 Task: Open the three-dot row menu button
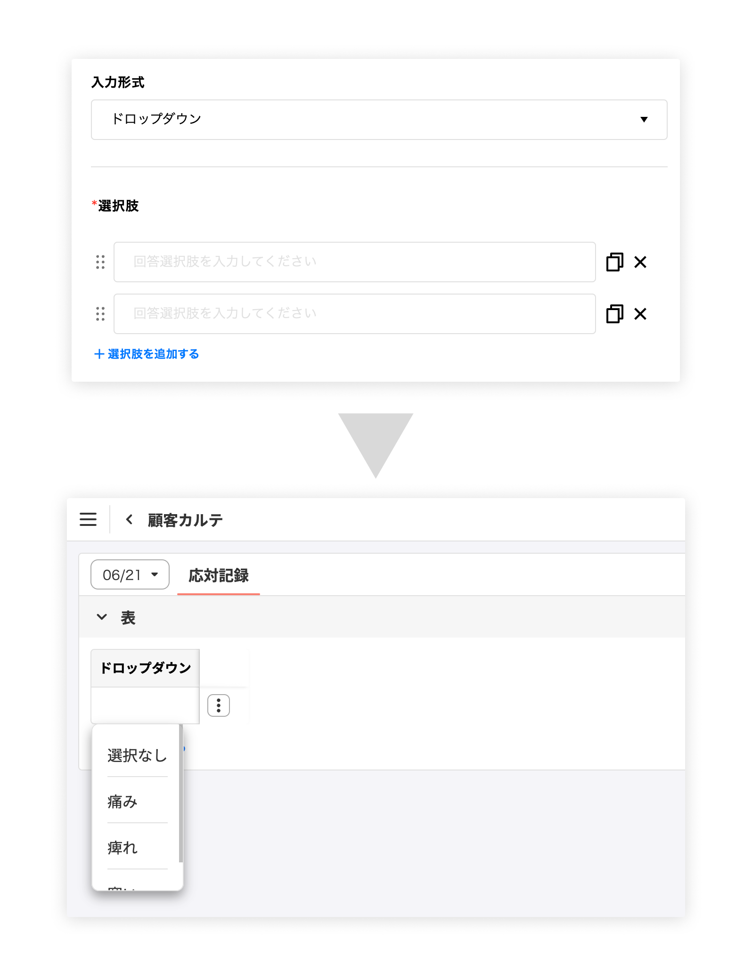point(219,705)
